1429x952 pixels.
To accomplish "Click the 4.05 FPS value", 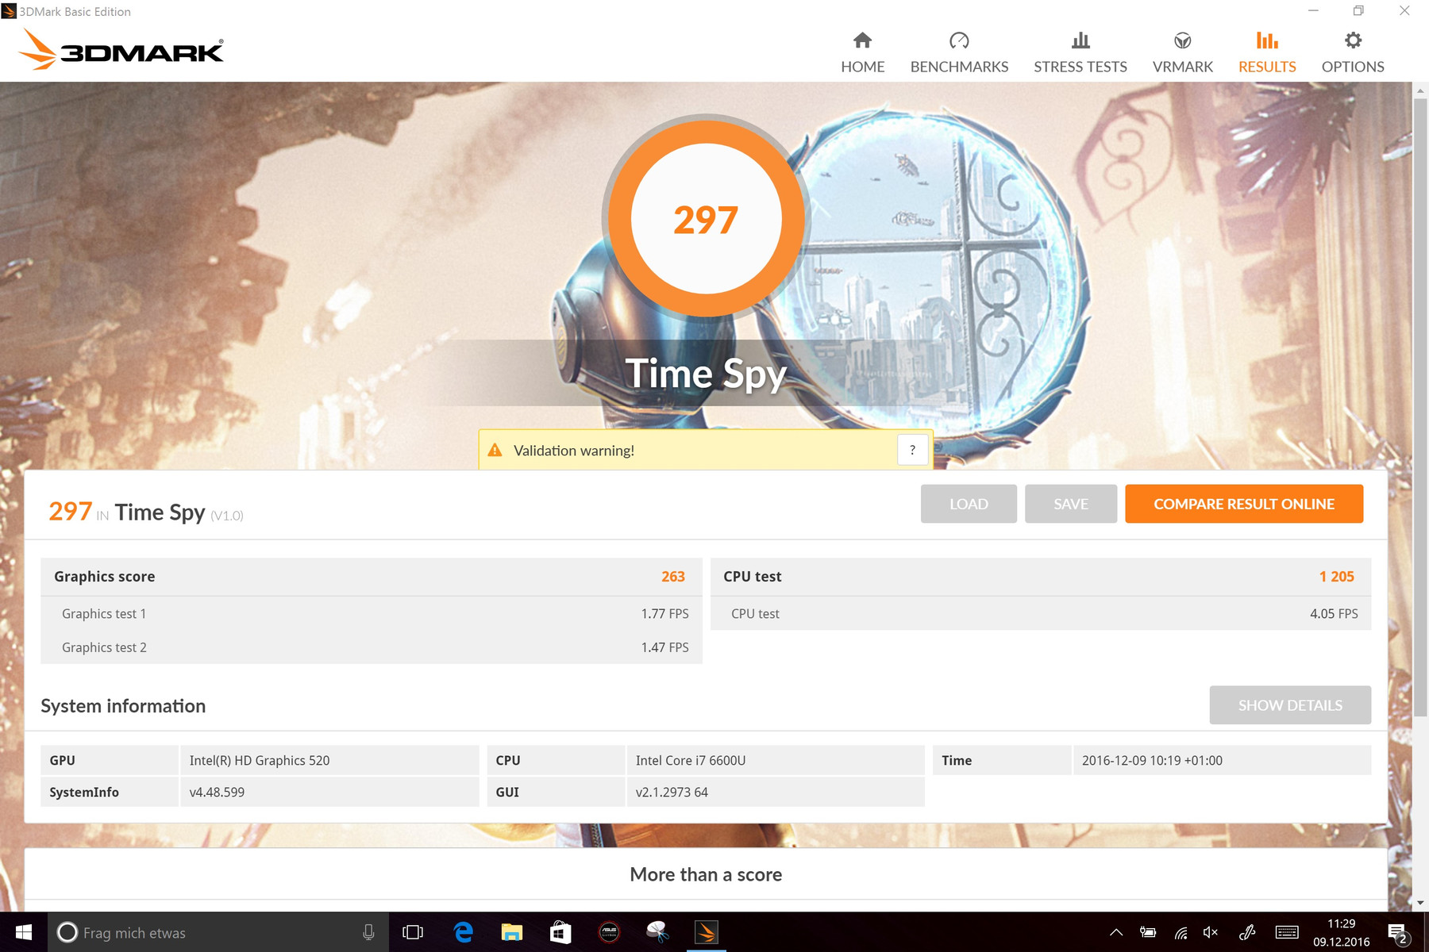I will pyautogui.click(x=1334, y=613).
